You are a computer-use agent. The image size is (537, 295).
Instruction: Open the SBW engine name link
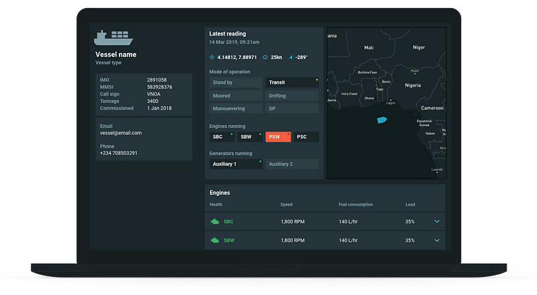[229, 240]
